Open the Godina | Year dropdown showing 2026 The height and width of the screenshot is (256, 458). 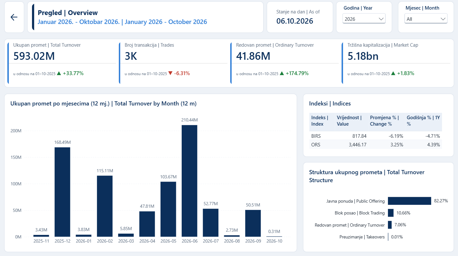pos(364,19)
